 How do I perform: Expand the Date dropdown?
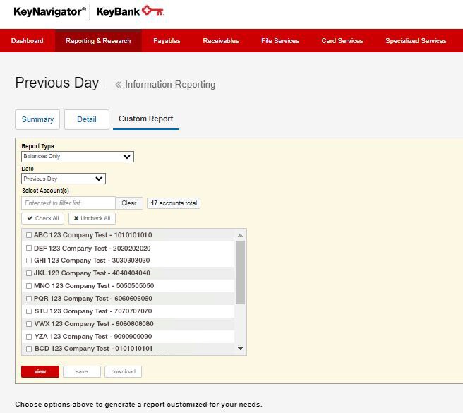coord(63,179)
